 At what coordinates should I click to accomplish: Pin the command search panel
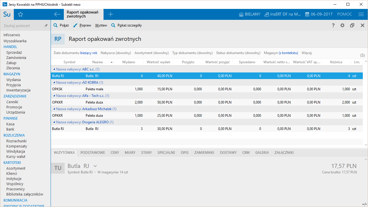coord(46,26)
